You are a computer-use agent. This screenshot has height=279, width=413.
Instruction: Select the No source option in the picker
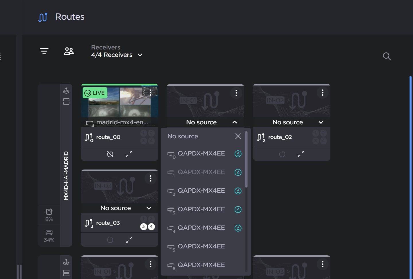(183, 136)
